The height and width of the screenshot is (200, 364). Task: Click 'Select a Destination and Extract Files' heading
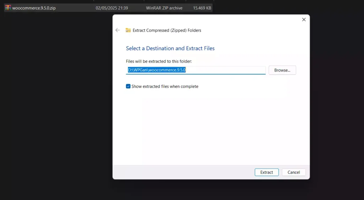point(170,48)
